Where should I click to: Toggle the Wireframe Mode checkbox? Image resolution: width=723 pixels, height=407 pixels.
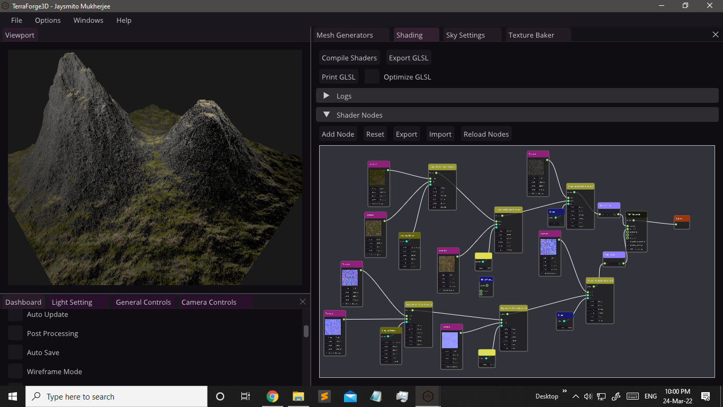[x=15, y=371]
